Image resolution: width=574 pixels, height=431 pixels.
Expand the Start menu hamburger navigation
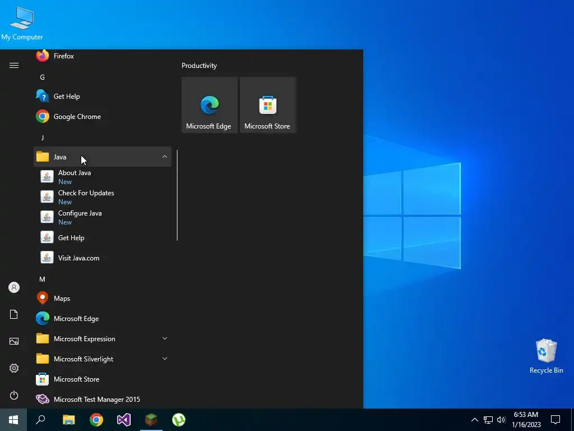[14, 66]
